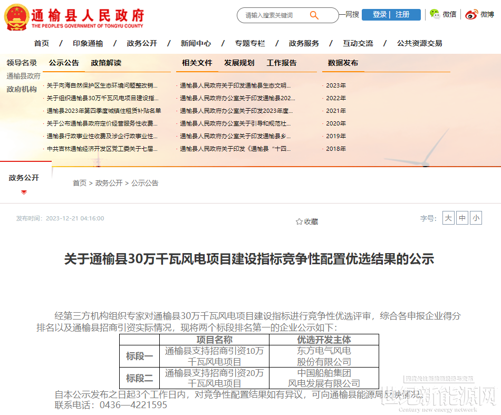The width and height of the screenshot is (501, 415).
Task: Open the 政务服务 menu item
Action: click(x=304, y=43)
